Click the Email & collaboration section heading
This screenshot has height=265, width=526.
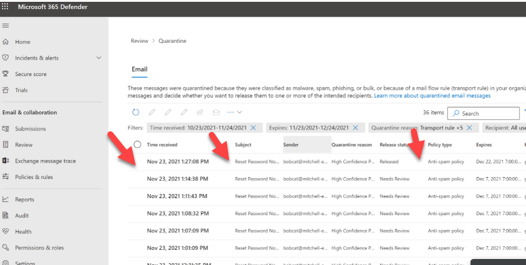[30, 113]
